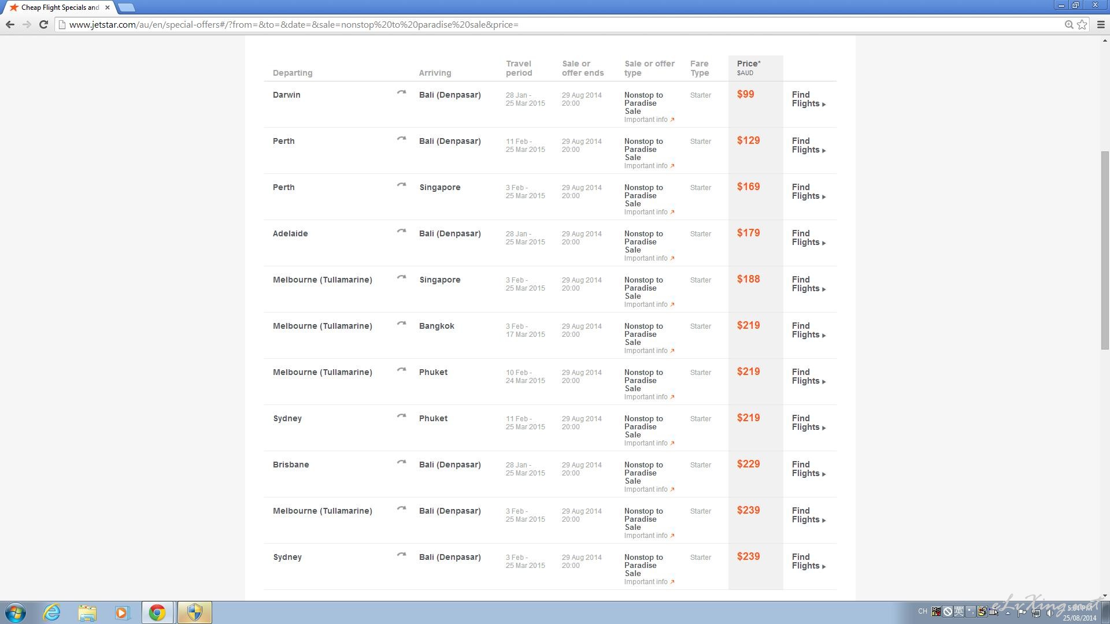The height and width of the screenshot is (624, 1110).
Task: Open the shield program in the taskbar
Action: pyautogui.click(x=194, y=612)
